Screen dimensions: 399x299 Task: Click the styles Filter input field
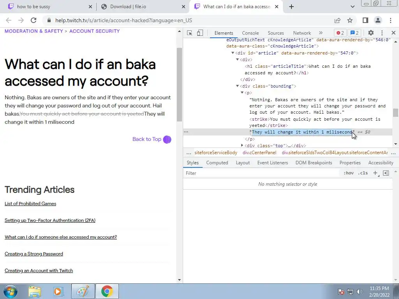tap(262, 173)
